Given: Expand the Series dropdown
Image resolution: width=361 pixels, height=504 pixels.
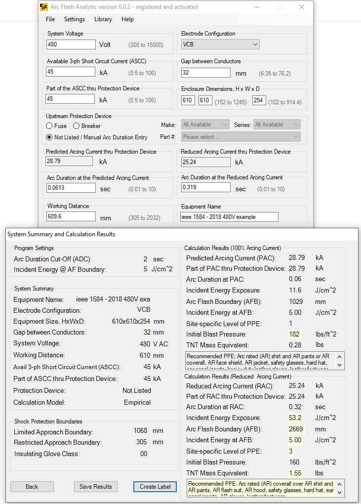Looking at the screenshot, I should [x=277, y=125].
